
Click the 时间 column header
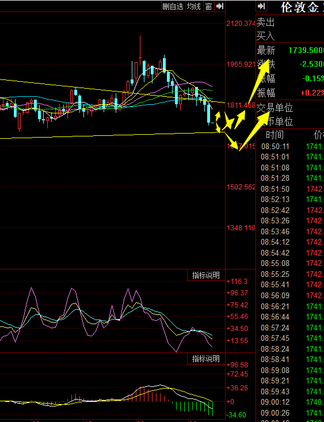pos(275,135)
